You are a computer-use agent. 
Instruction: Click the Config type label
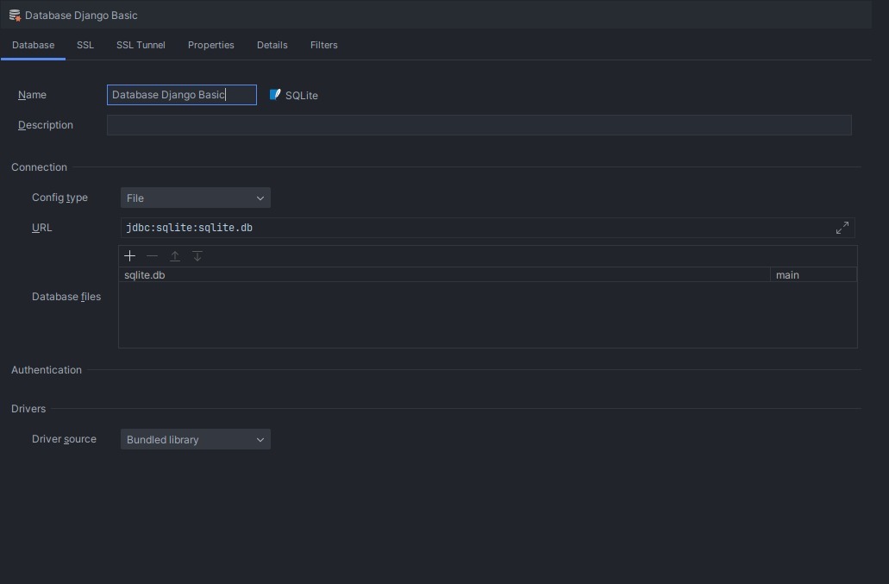click(59, 198)
